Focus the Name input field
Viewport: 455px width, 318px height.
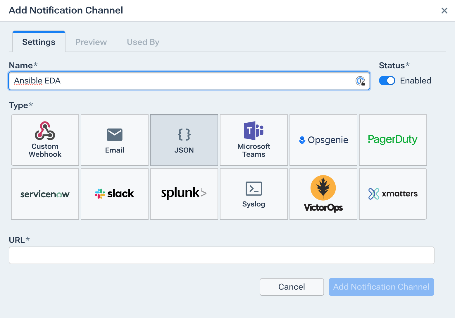[x=189, y=81]
